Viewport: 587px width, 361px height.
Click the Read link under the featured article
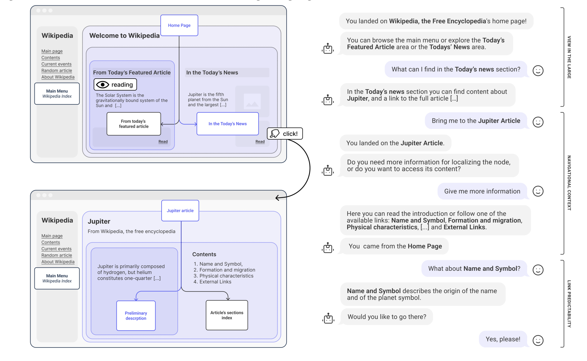click(x=163, y=142)
